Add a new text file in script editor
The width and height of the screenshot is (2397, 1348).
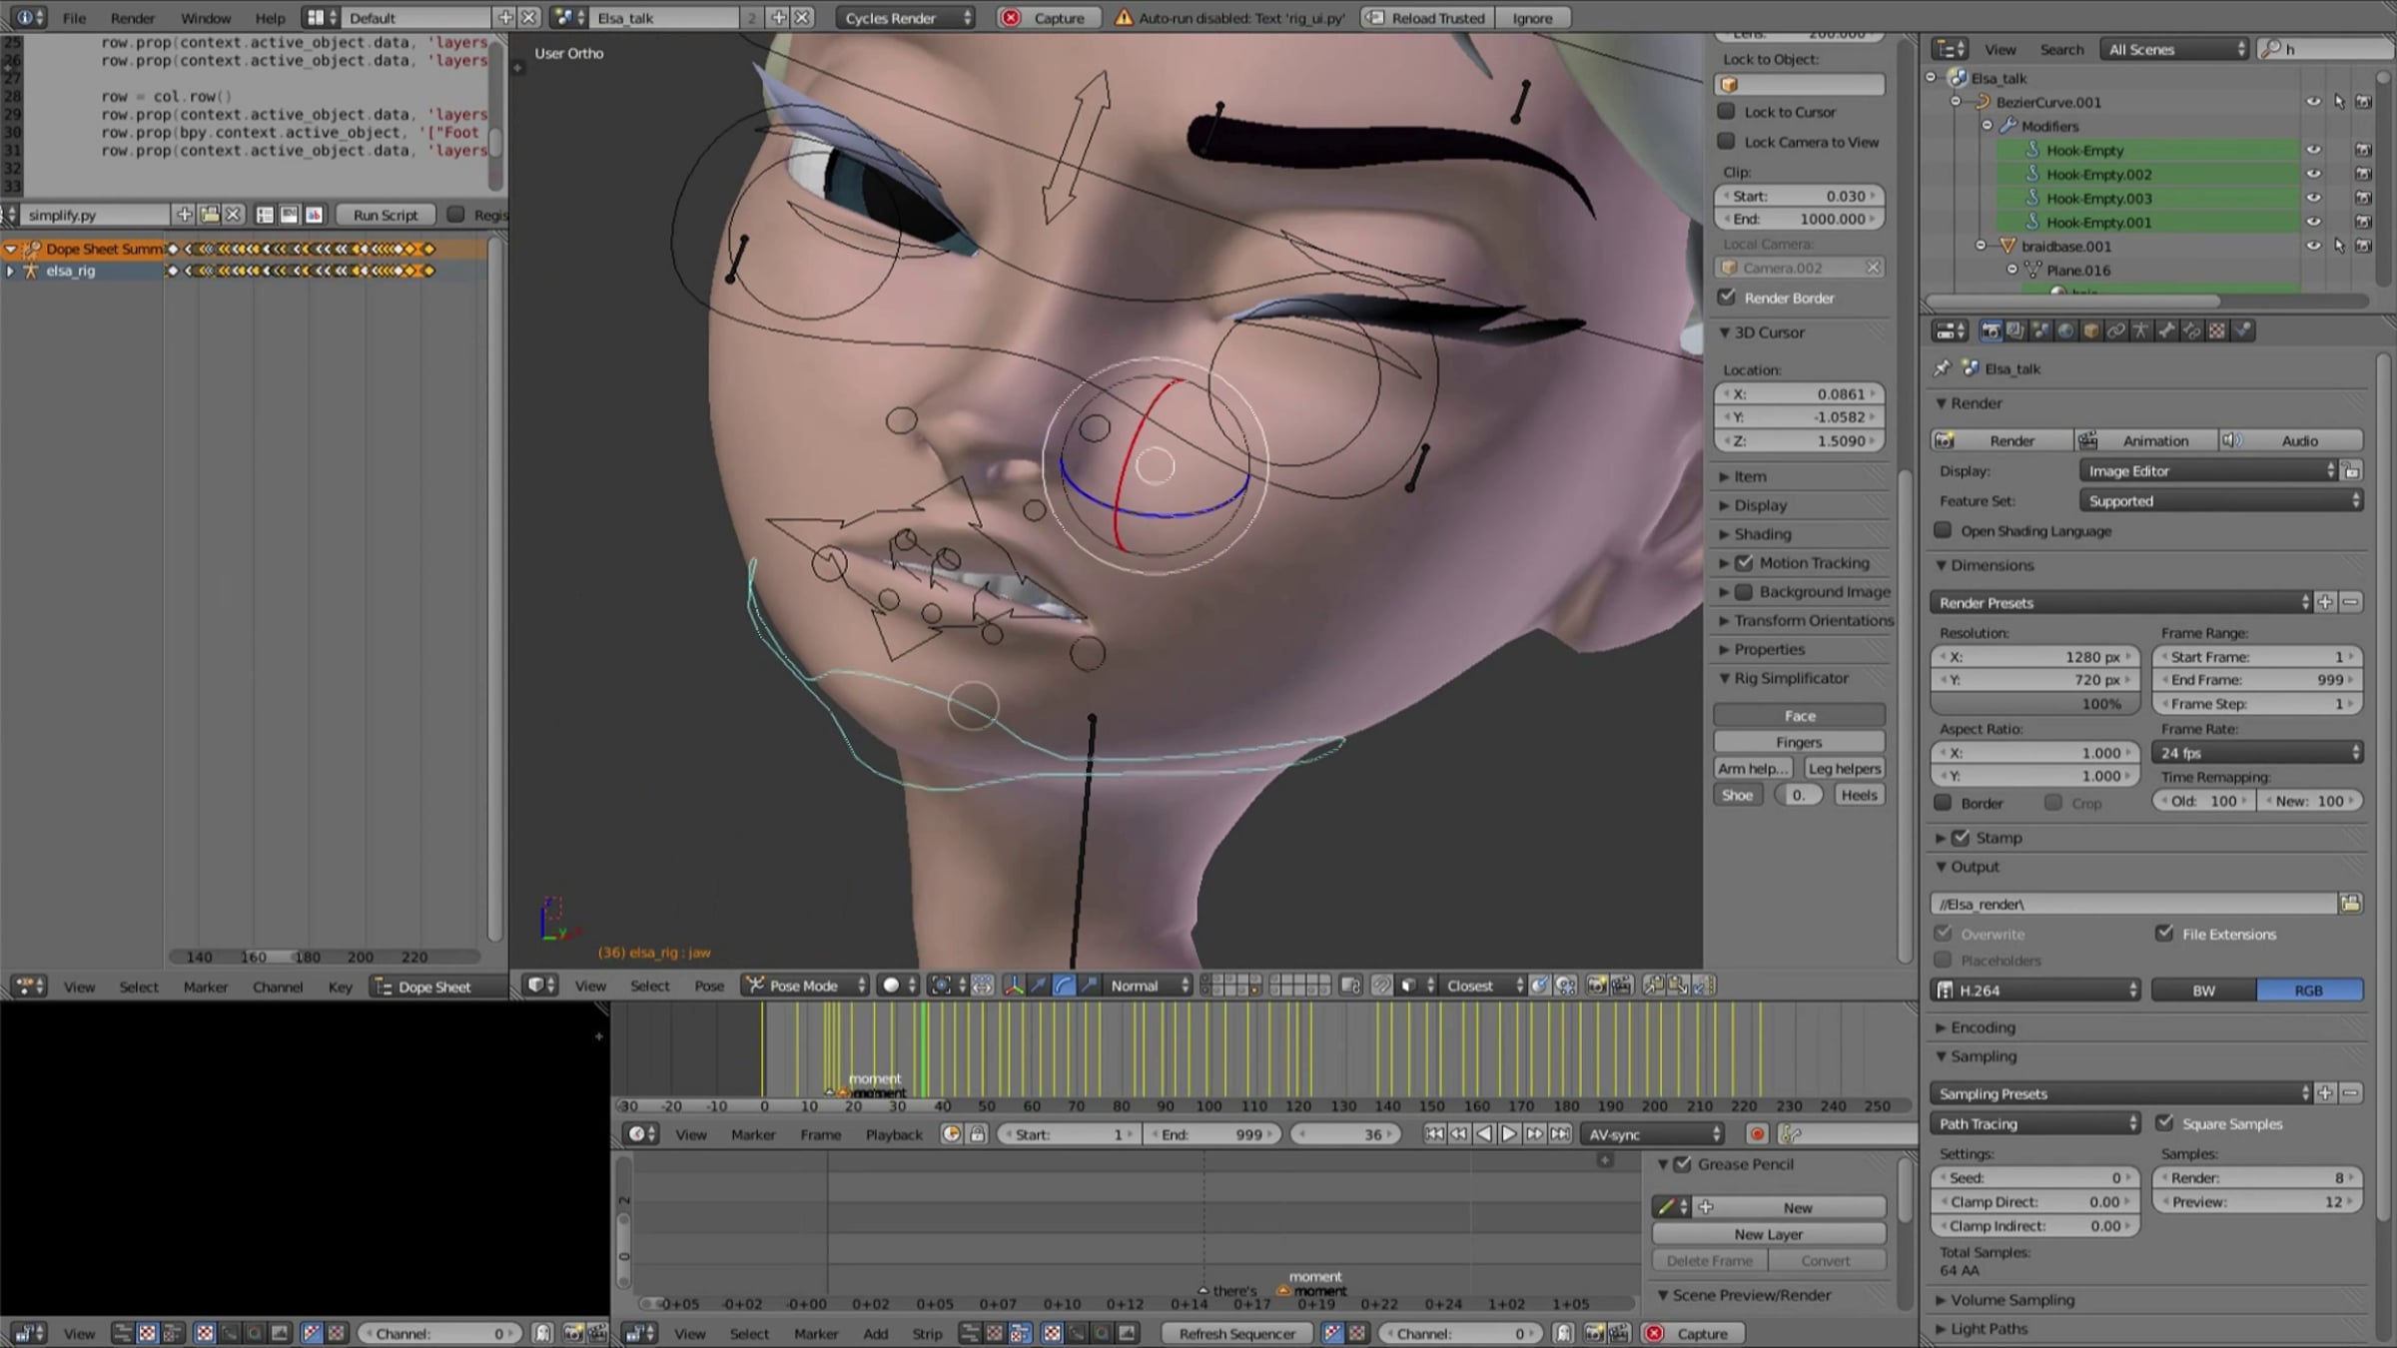184,215
